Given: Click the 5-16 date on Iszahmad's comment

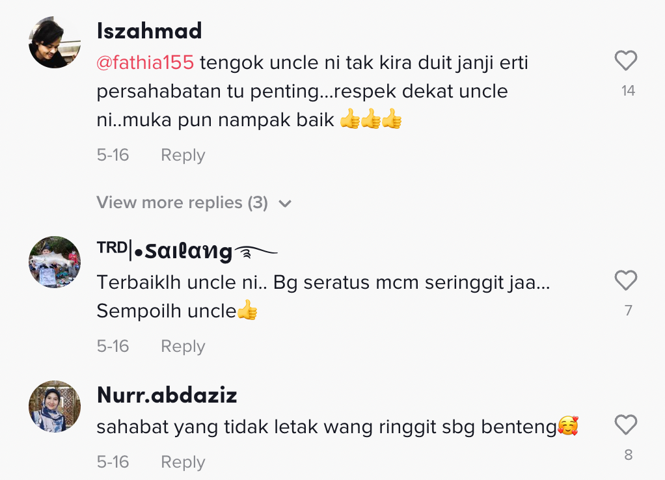Looking at the screenshot, I should click(x=113, y=155).
